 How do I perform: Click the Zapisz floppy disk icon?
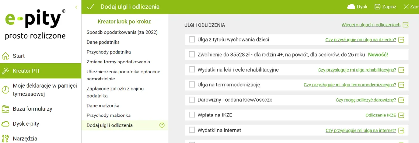click(378, 7)
